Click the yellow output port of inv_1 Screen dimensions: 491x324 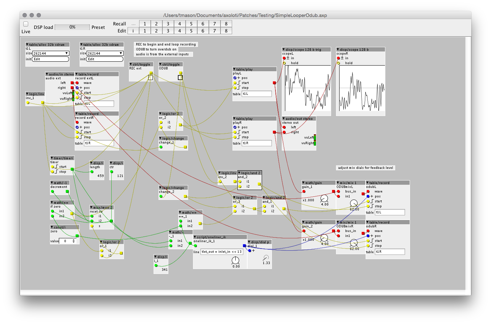pos(43,103)
